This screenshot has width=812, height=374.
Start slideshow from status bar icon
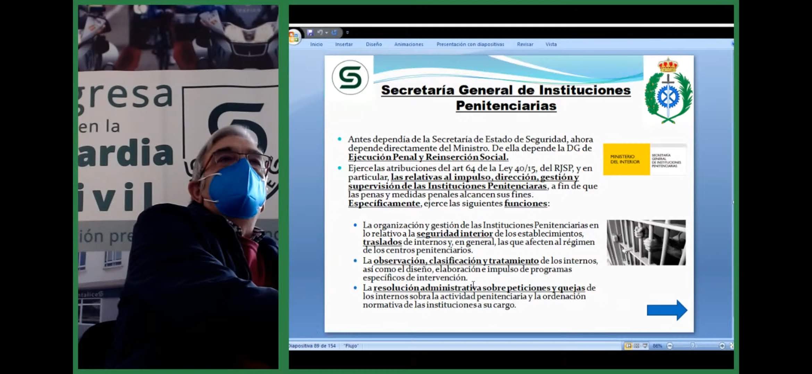click(x=645, y=346)
